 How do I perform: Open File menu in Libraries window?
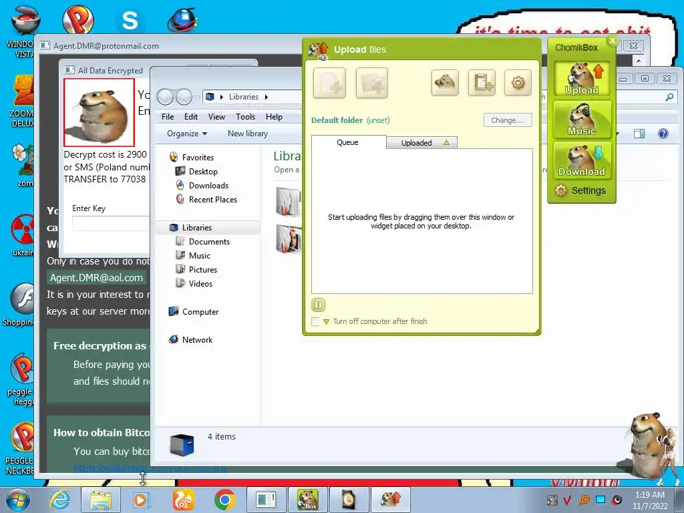pyautogui.click(x=168, y=117)
